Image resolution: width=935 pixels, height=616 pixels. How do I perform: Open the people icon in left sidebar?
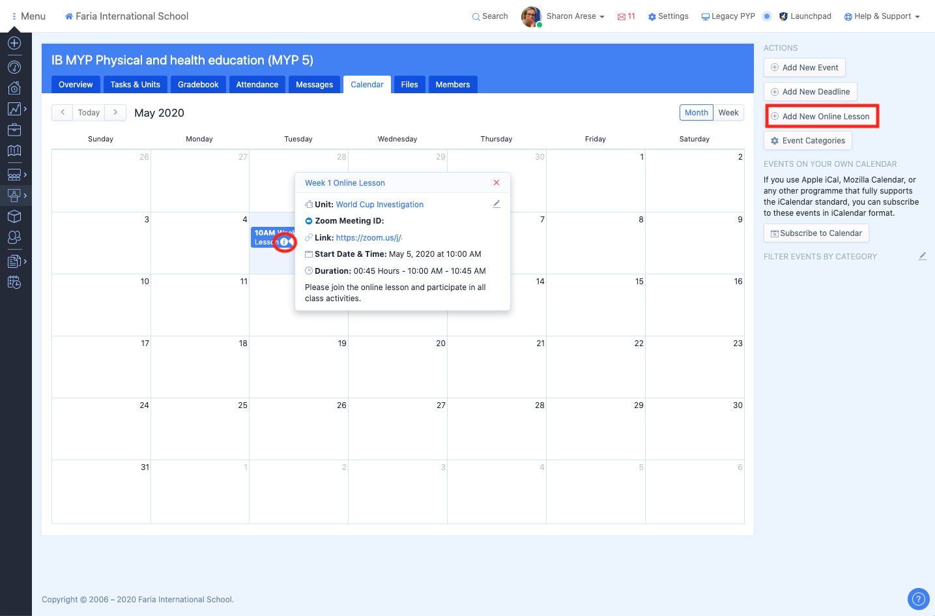click(x=14, y=237)
